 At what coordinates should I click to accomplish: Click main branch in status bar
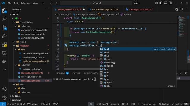coord(11,104)
